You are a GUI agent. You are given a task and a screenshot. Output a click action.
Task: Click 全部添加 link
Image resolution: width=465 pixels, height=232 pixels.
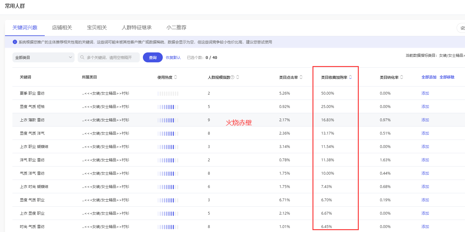coord(429,77)
